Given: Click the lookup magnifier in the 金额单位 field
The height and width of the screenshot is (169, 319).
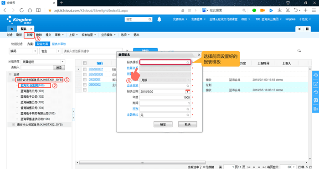Looking at the screenshot, I should [x=188, y=115].
